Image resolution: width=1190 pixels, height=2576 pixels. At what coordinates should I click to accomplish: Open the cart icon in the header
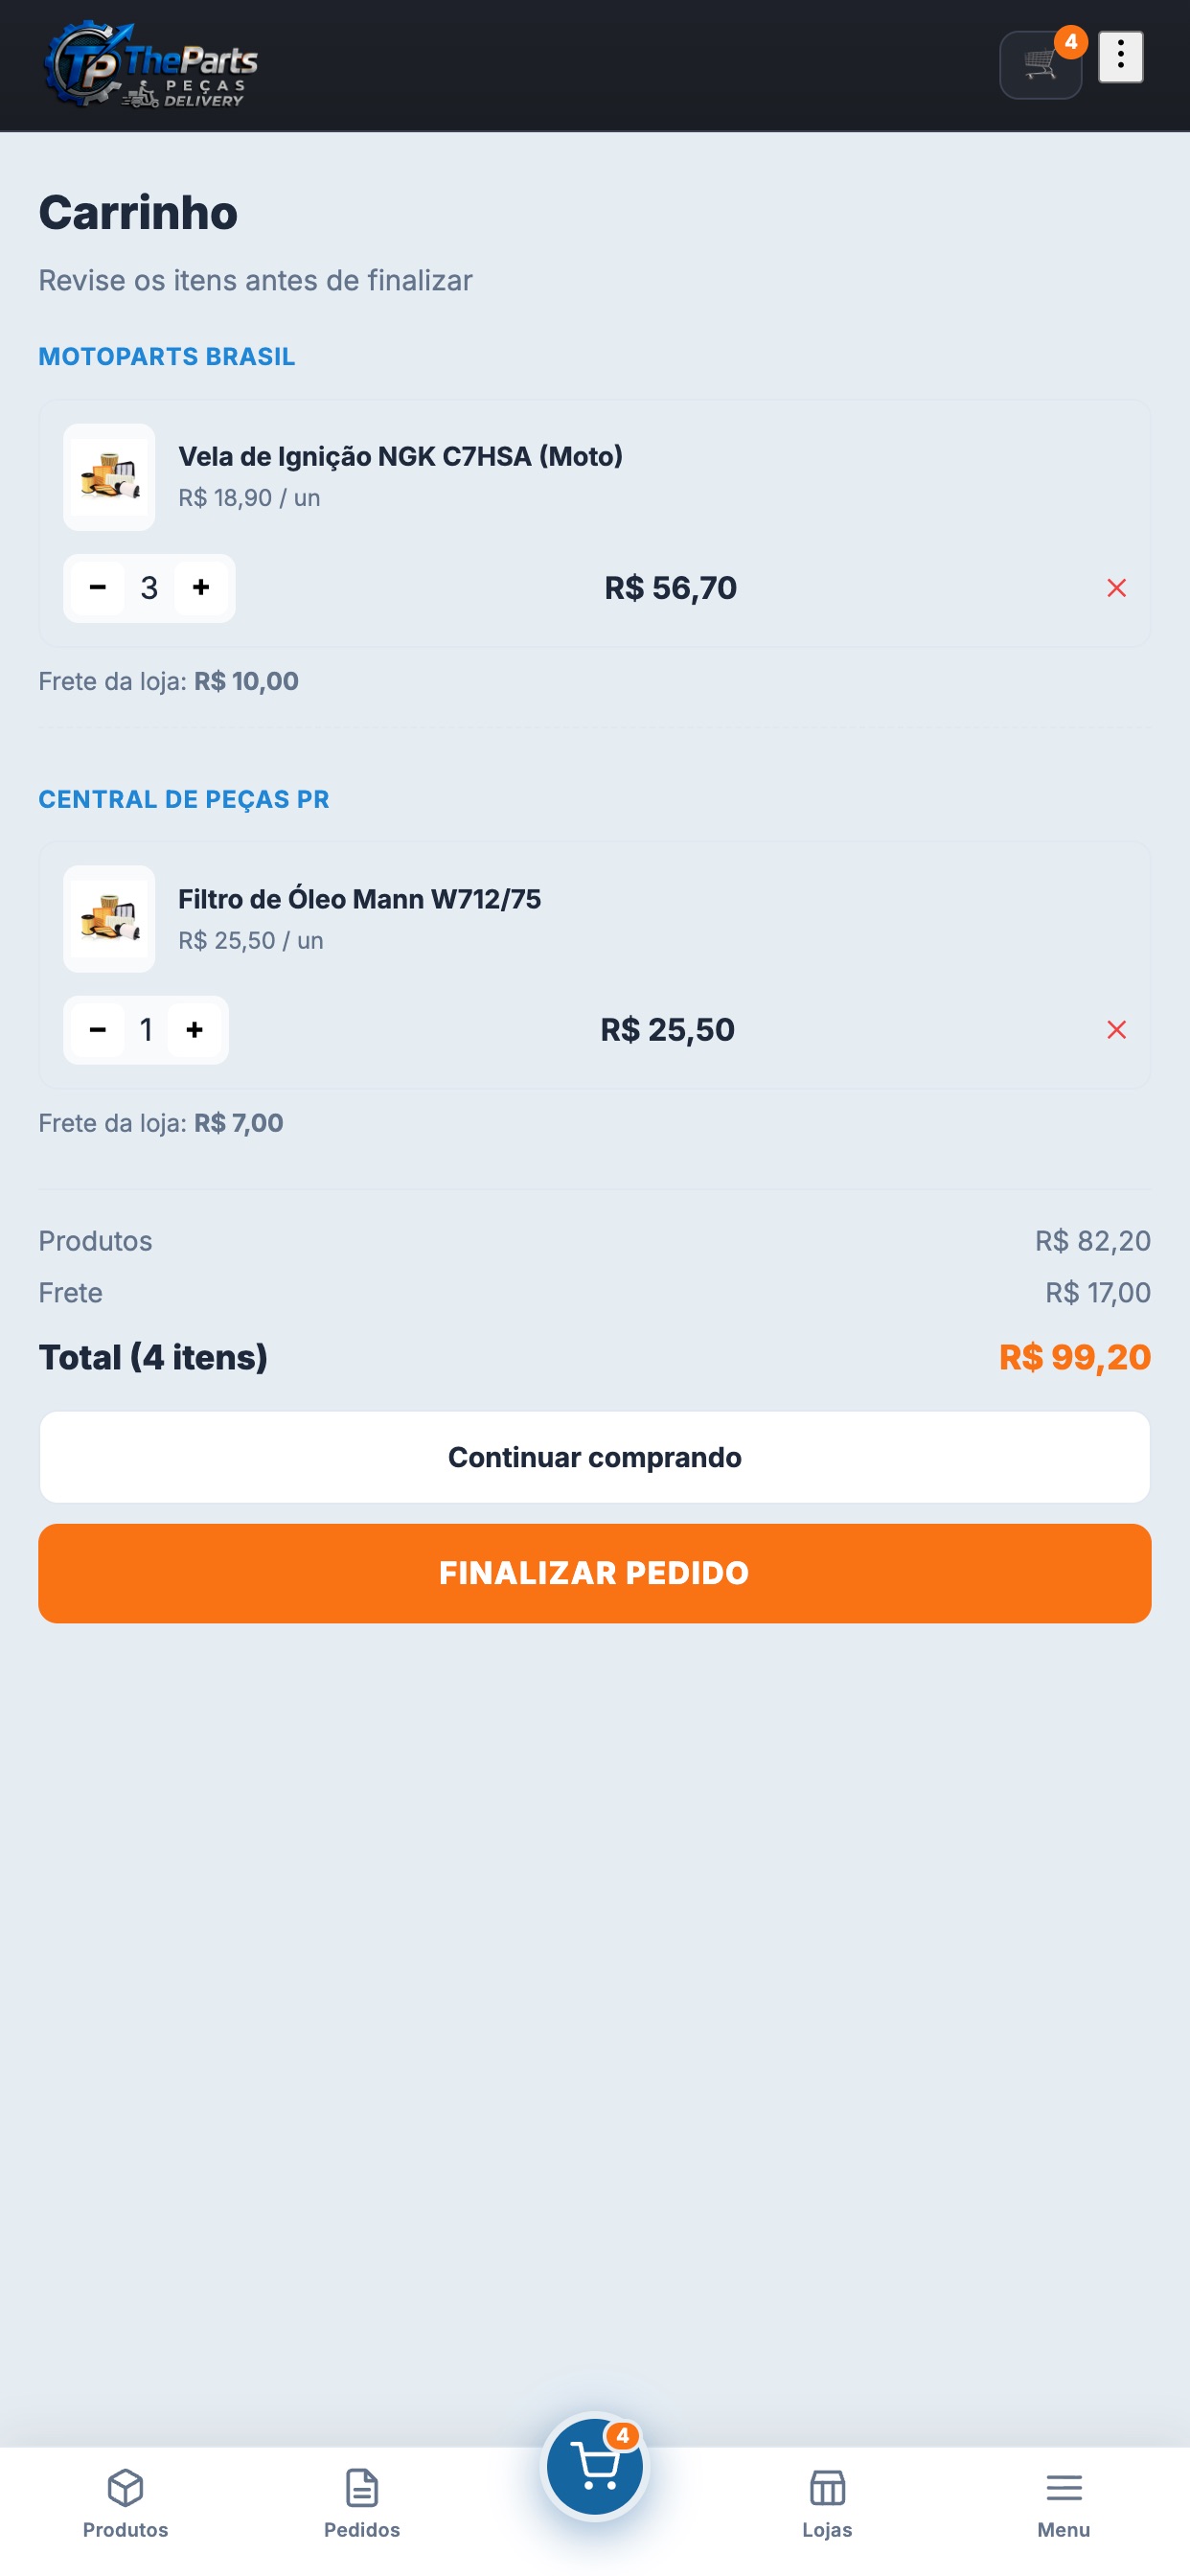(1040, 65)
